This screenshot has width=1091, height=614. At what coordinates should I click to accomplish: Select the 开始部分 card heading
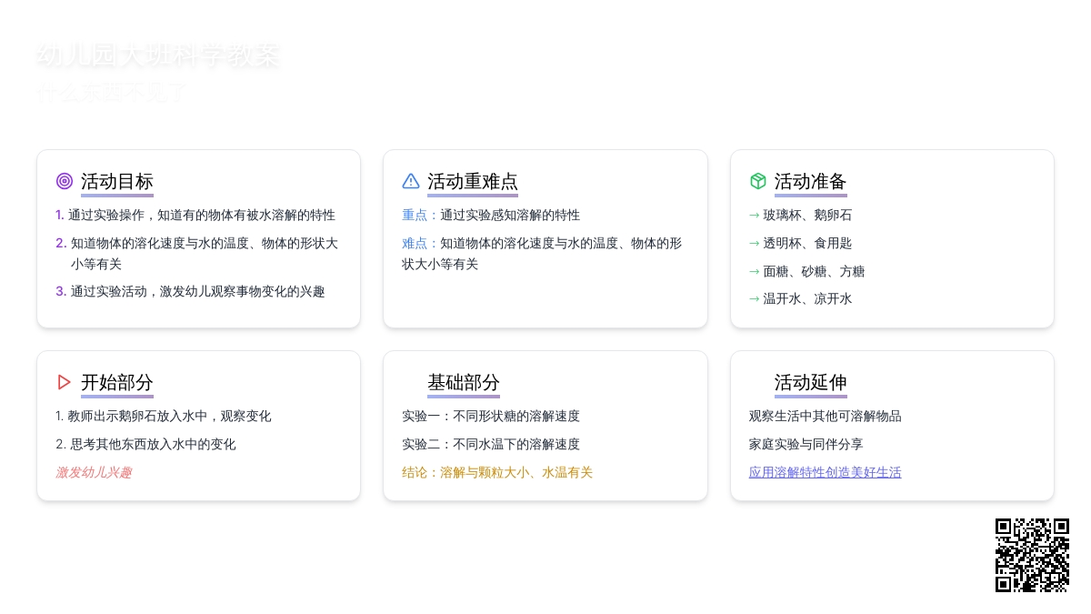[x=117, y=382]
